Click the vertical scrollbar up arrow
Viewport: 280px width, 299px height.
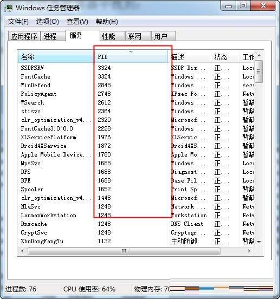pos(259,55)
